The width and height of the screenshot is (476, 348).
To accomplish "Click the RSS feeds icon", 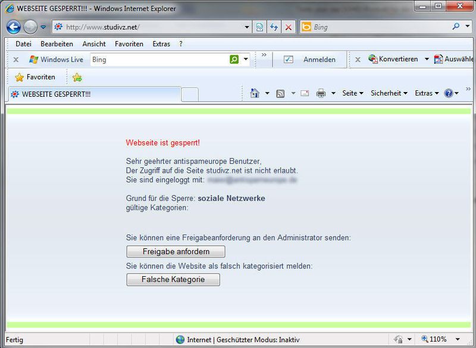I will click(x=280, y=94).
